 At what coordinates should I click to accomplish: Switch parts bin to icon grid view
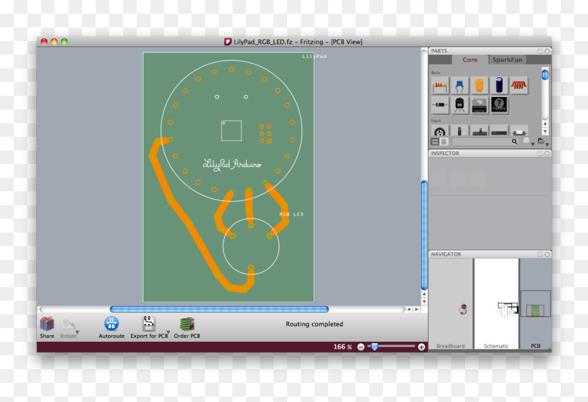point(435,142)
